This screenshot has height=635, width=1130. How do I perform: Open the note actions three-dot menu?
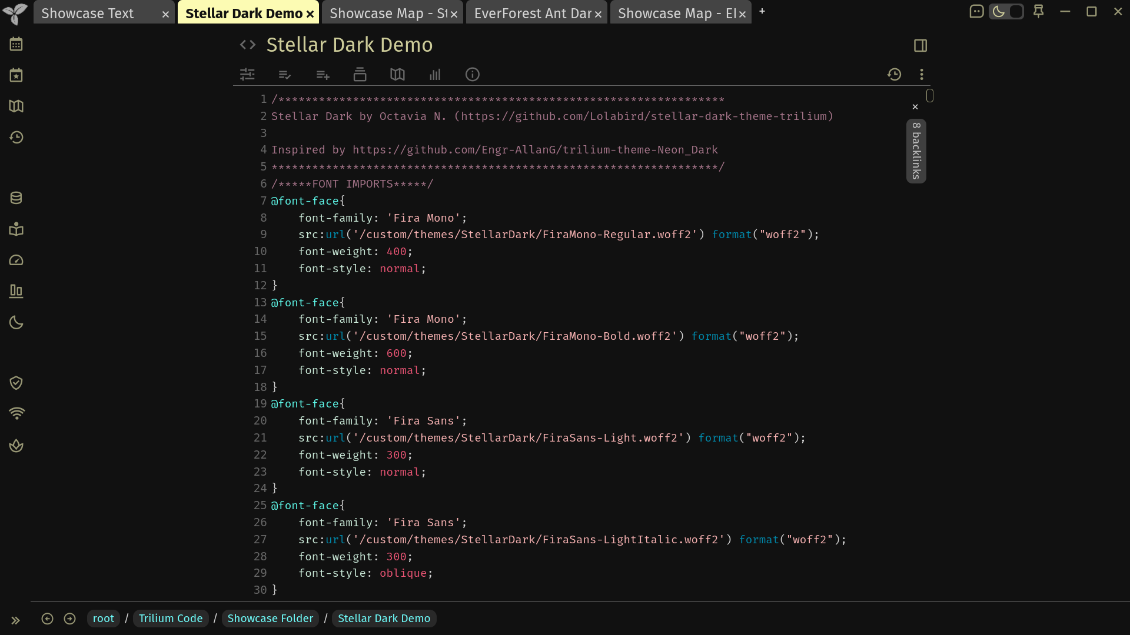click(x=922, y=75)
